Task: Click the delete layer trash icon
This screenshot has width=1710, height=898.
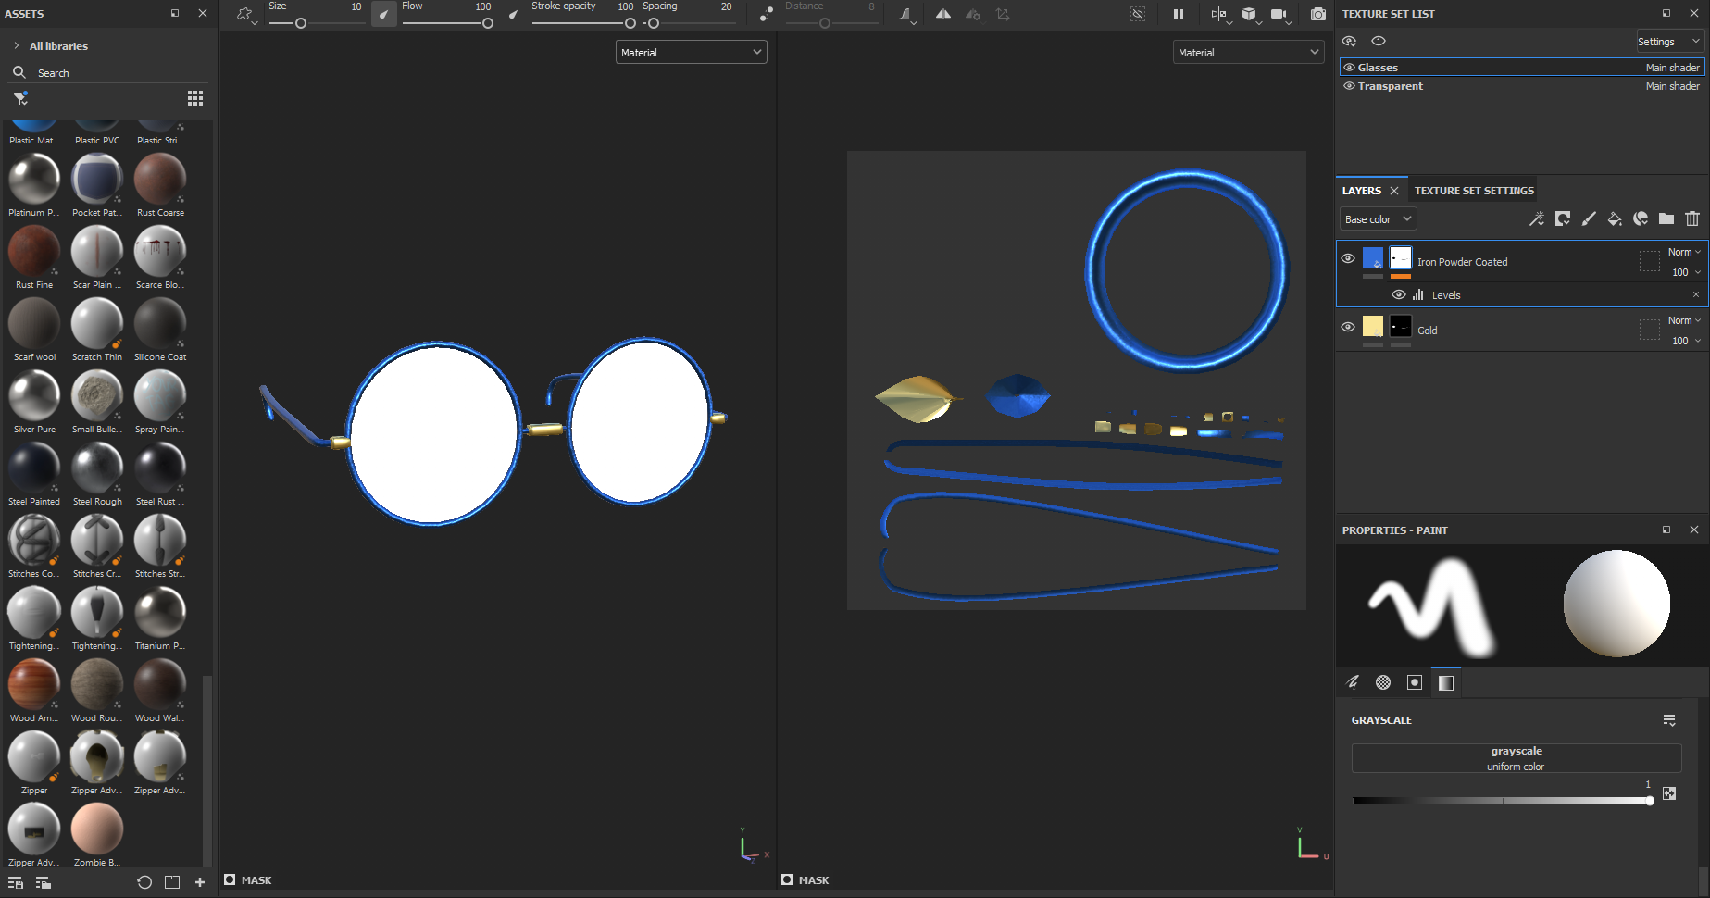Action: click(x=1691, y=219)
